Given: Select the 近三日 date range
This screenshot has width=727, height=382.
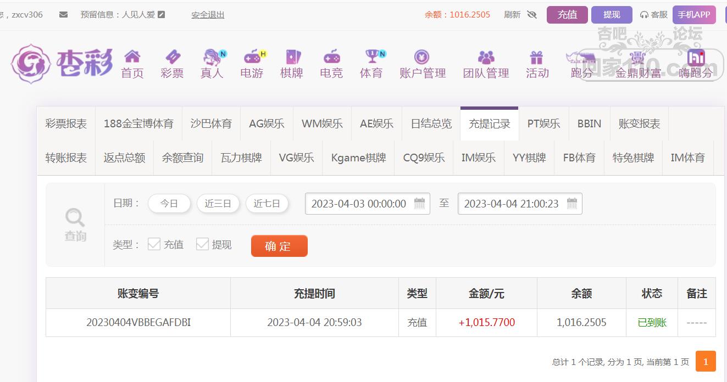Looking at the screenshot, I should (218, 204).
